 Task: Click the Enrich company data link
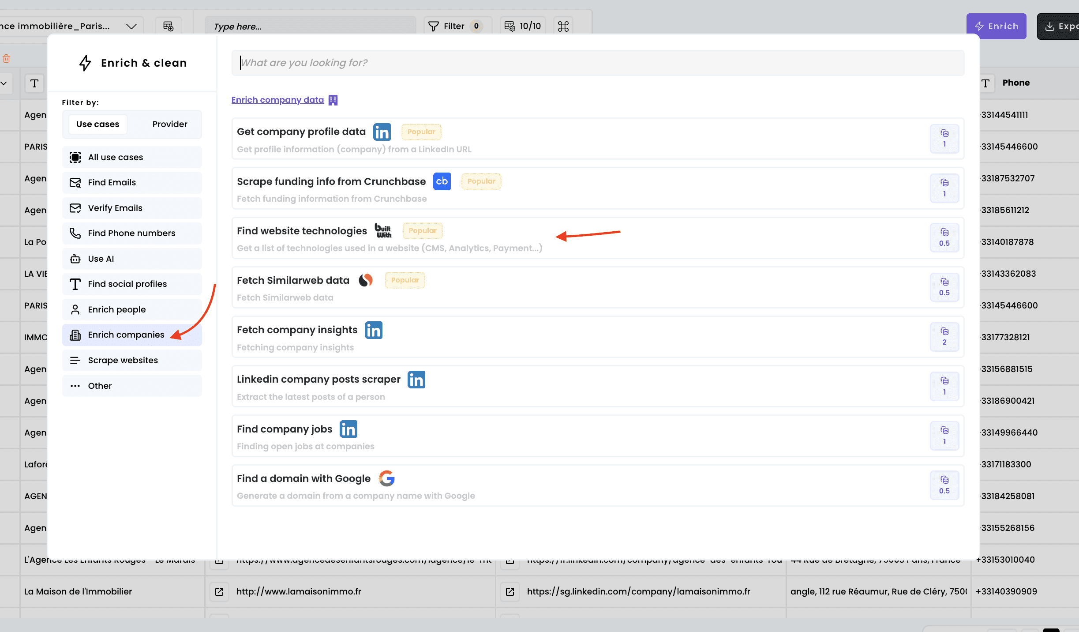[277, 100]
